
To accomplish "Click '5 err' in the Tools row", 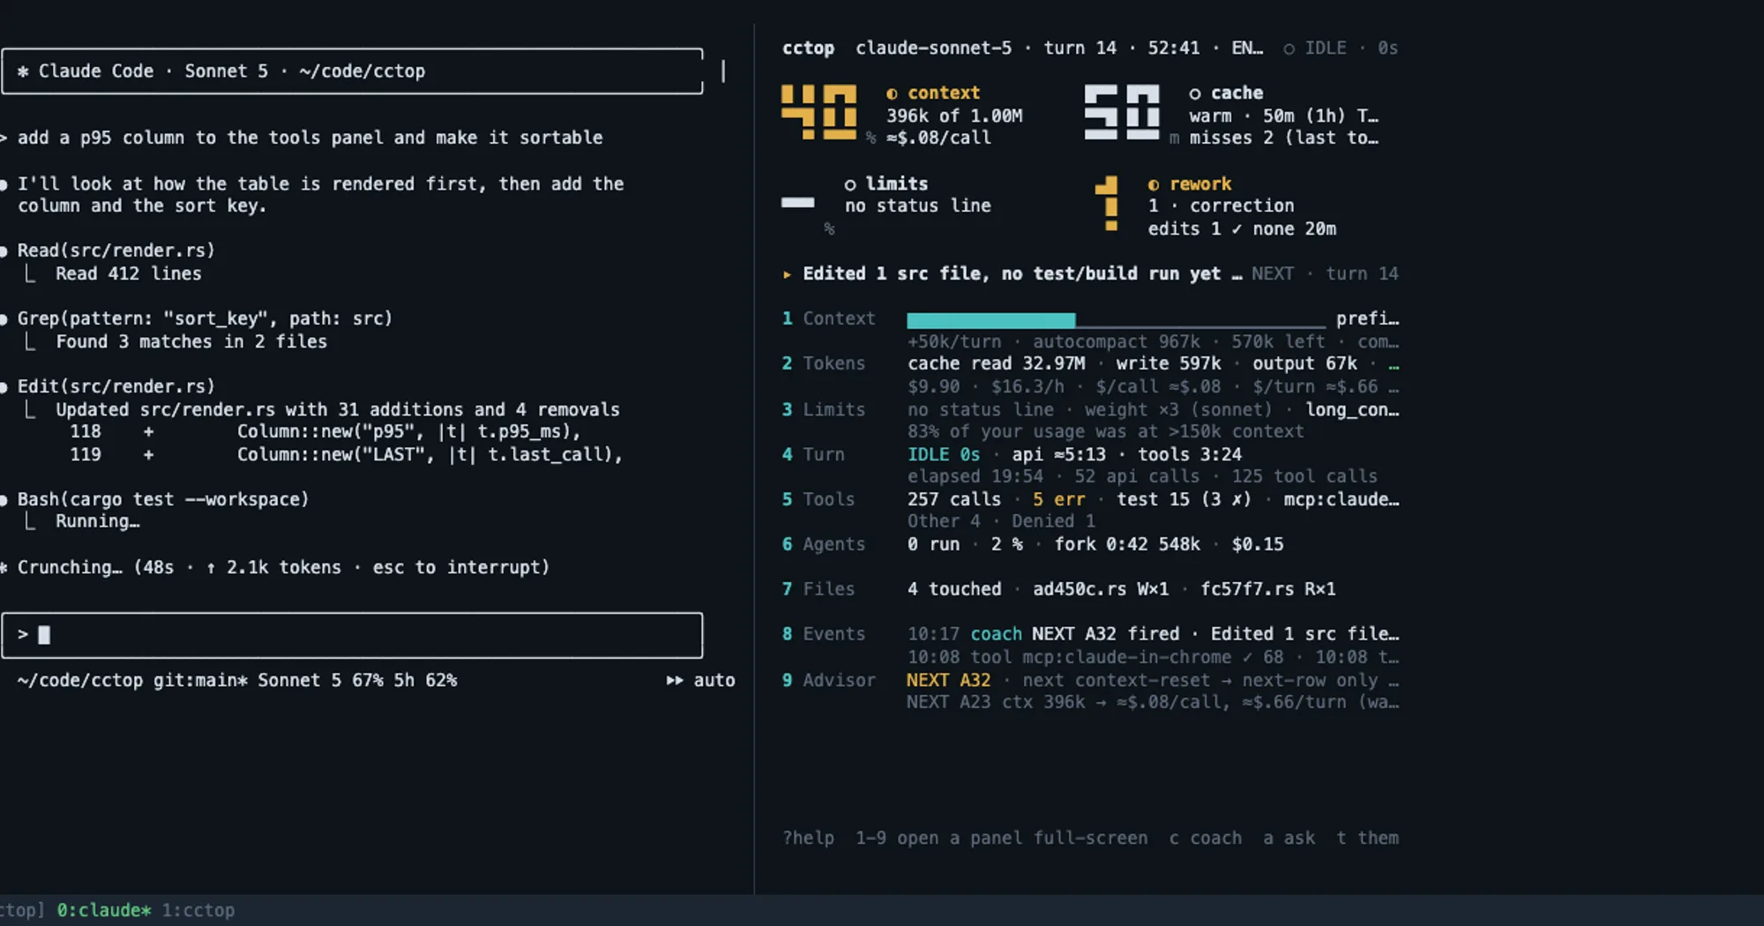I will (1059, 499).
